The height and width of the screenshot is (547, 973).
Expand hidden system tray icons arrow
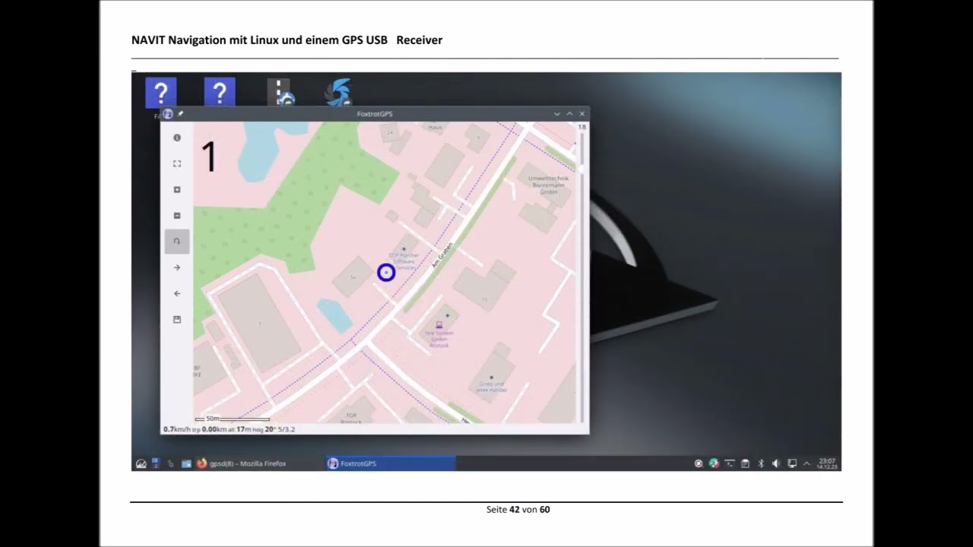click(807, 463)
